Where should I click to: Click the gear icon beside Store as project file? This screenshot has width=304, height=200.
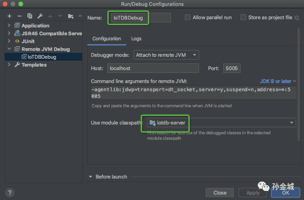[x=297, y=18]
